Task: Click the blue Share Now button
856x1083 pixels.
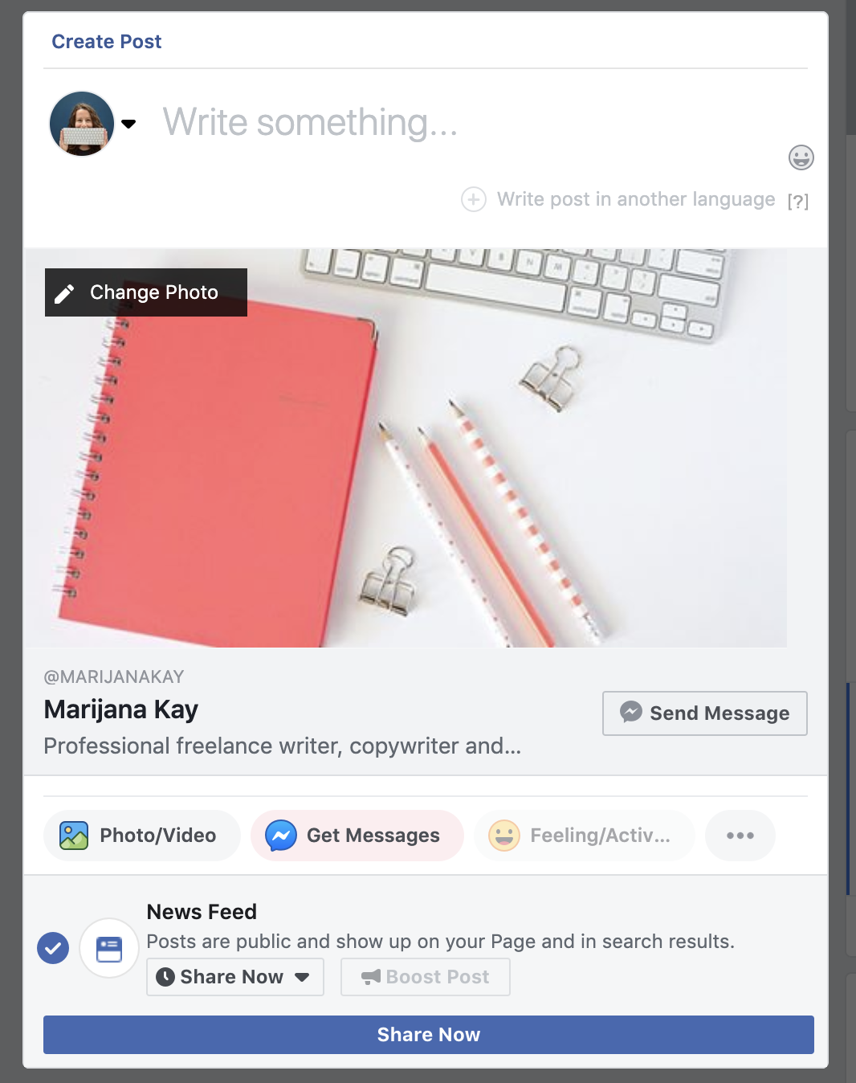Action: click(429, 1035)
